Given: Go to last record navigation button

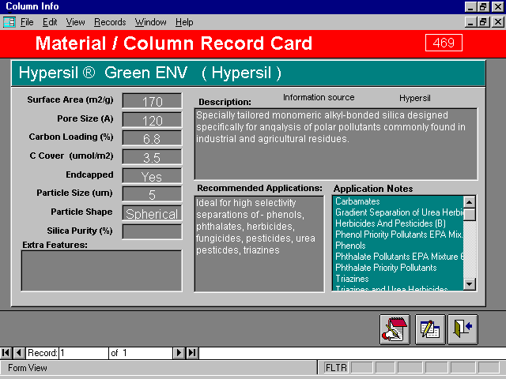Looking at the screenshot, I should pyautogui.click(x=192, y=353).
